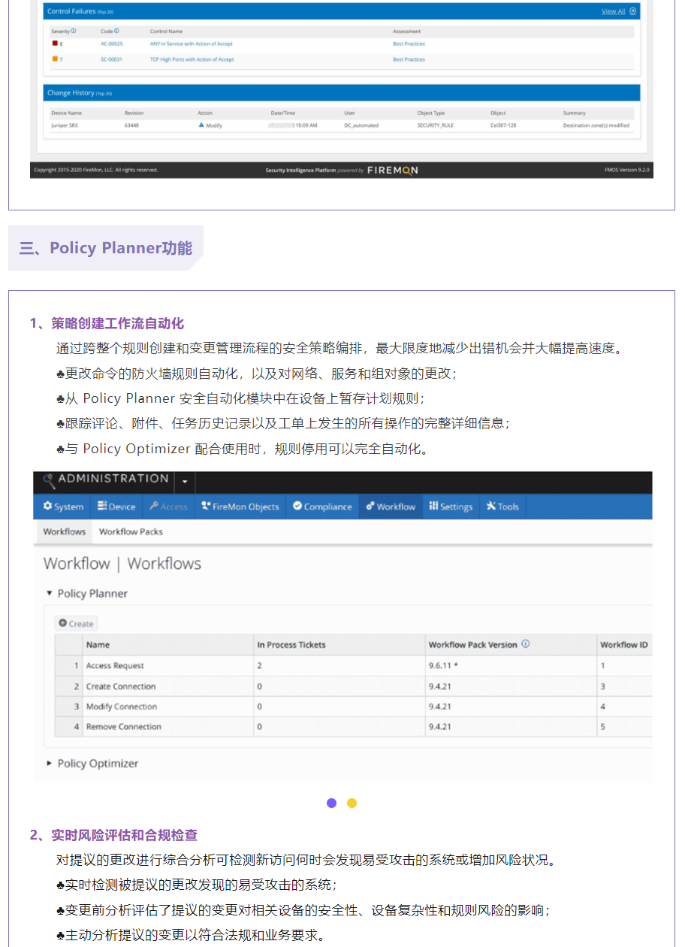Switch to the Workflows sub-tab
The height and width of the screenshot is (947, 685).
point(65,531)
